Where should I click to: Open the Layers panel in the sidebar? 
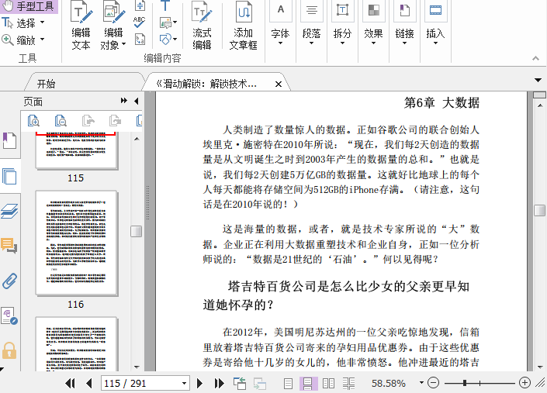click(9, 211)
